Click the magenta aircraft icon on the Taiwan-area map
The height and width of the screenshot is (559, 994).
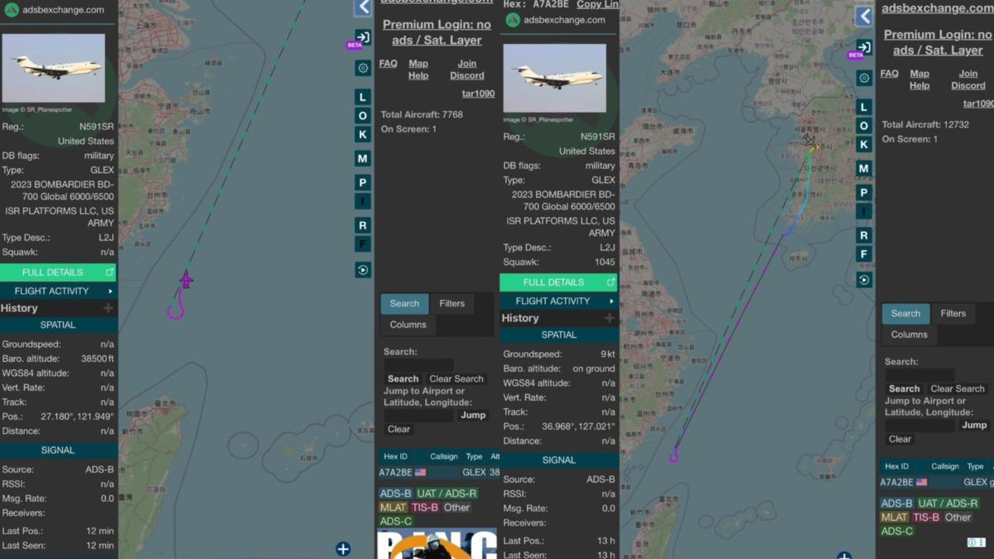point(186,280)
